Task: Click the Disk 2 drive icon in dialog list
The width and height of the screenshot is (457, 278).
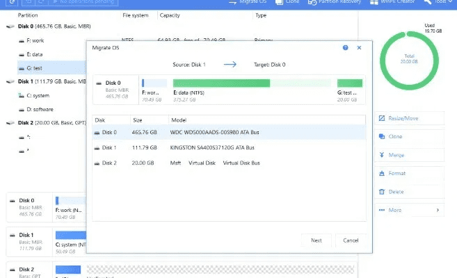Action: (x=97, y=163)
